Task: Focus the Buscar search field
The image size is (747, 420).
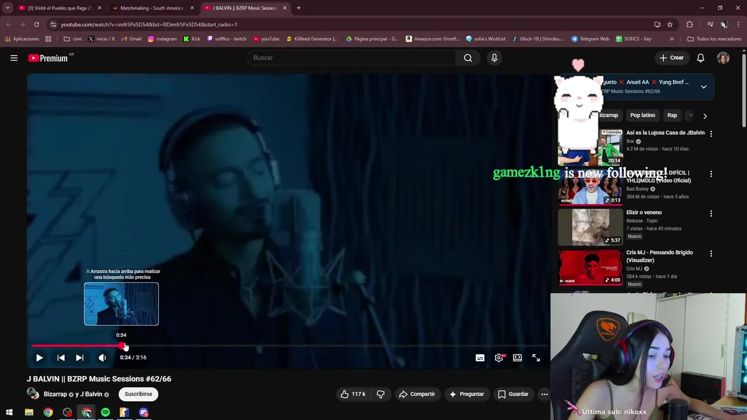Action: click(352, 58)
